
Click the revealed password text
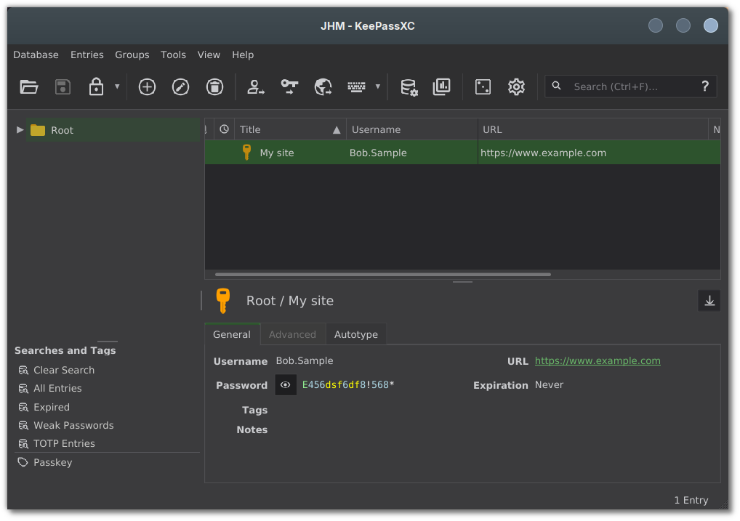[347, 385]
